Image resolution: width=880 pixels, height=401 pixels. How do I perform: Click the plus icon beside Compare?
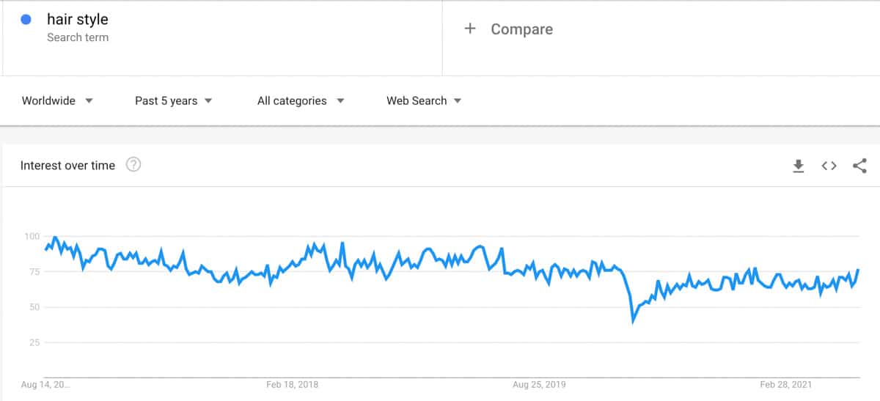470,29
